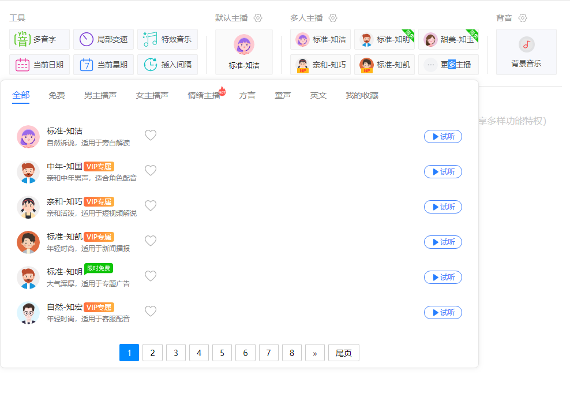Go to page 2
The height and width of the screenshot is (397, 570).
coord(152,353)
